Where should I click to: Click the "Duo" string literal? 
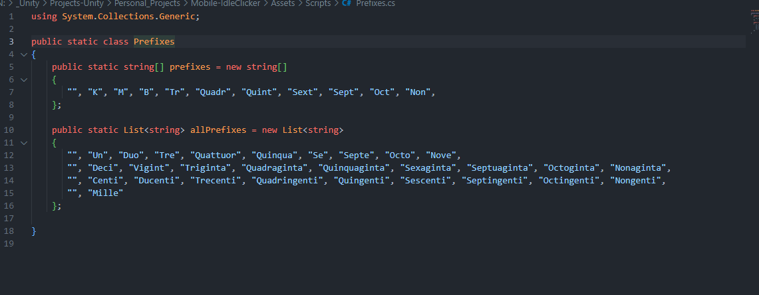[130, 155]
